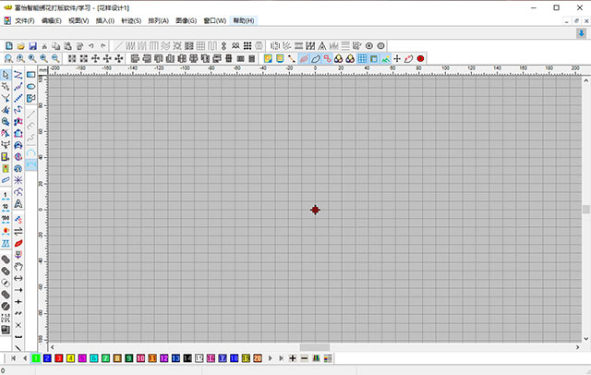
Task: Open the 帮助(H) menu
Action: tap(244, 20)
